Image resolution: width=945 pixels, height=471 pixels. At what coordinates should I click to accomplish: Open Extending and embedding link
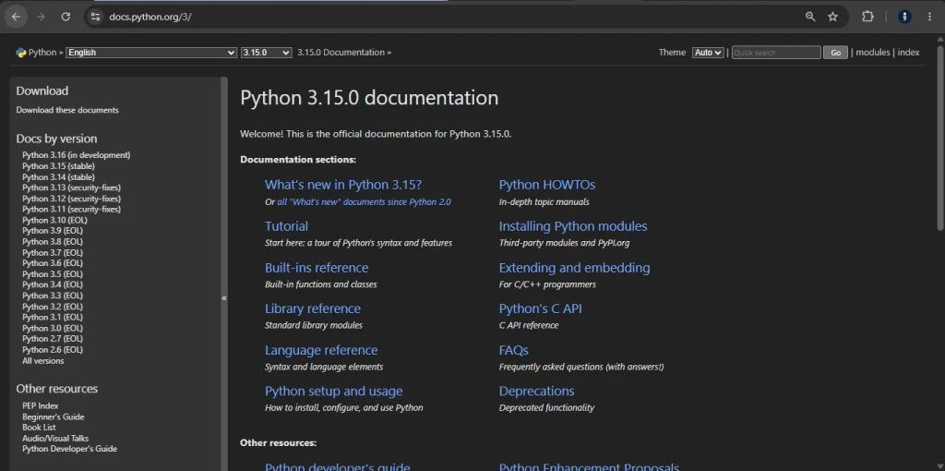(574, 268)
